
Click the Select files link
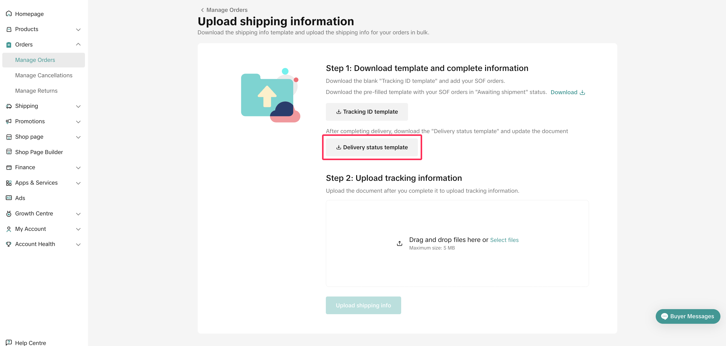(504, 240)
